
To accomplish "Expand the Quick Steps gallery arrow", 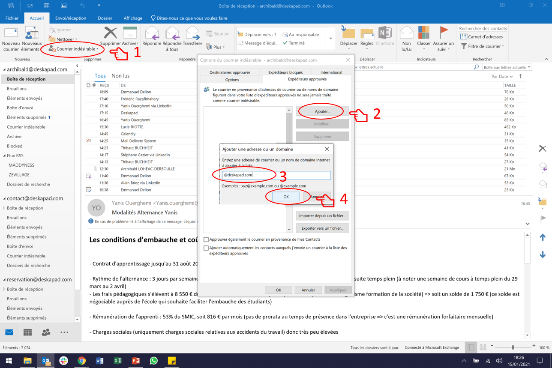I will click(331, 39).
